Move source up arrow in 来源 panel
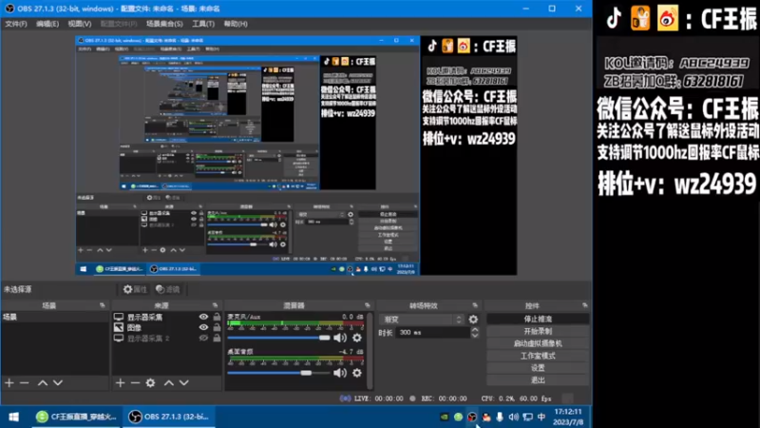 click(169, 383)
